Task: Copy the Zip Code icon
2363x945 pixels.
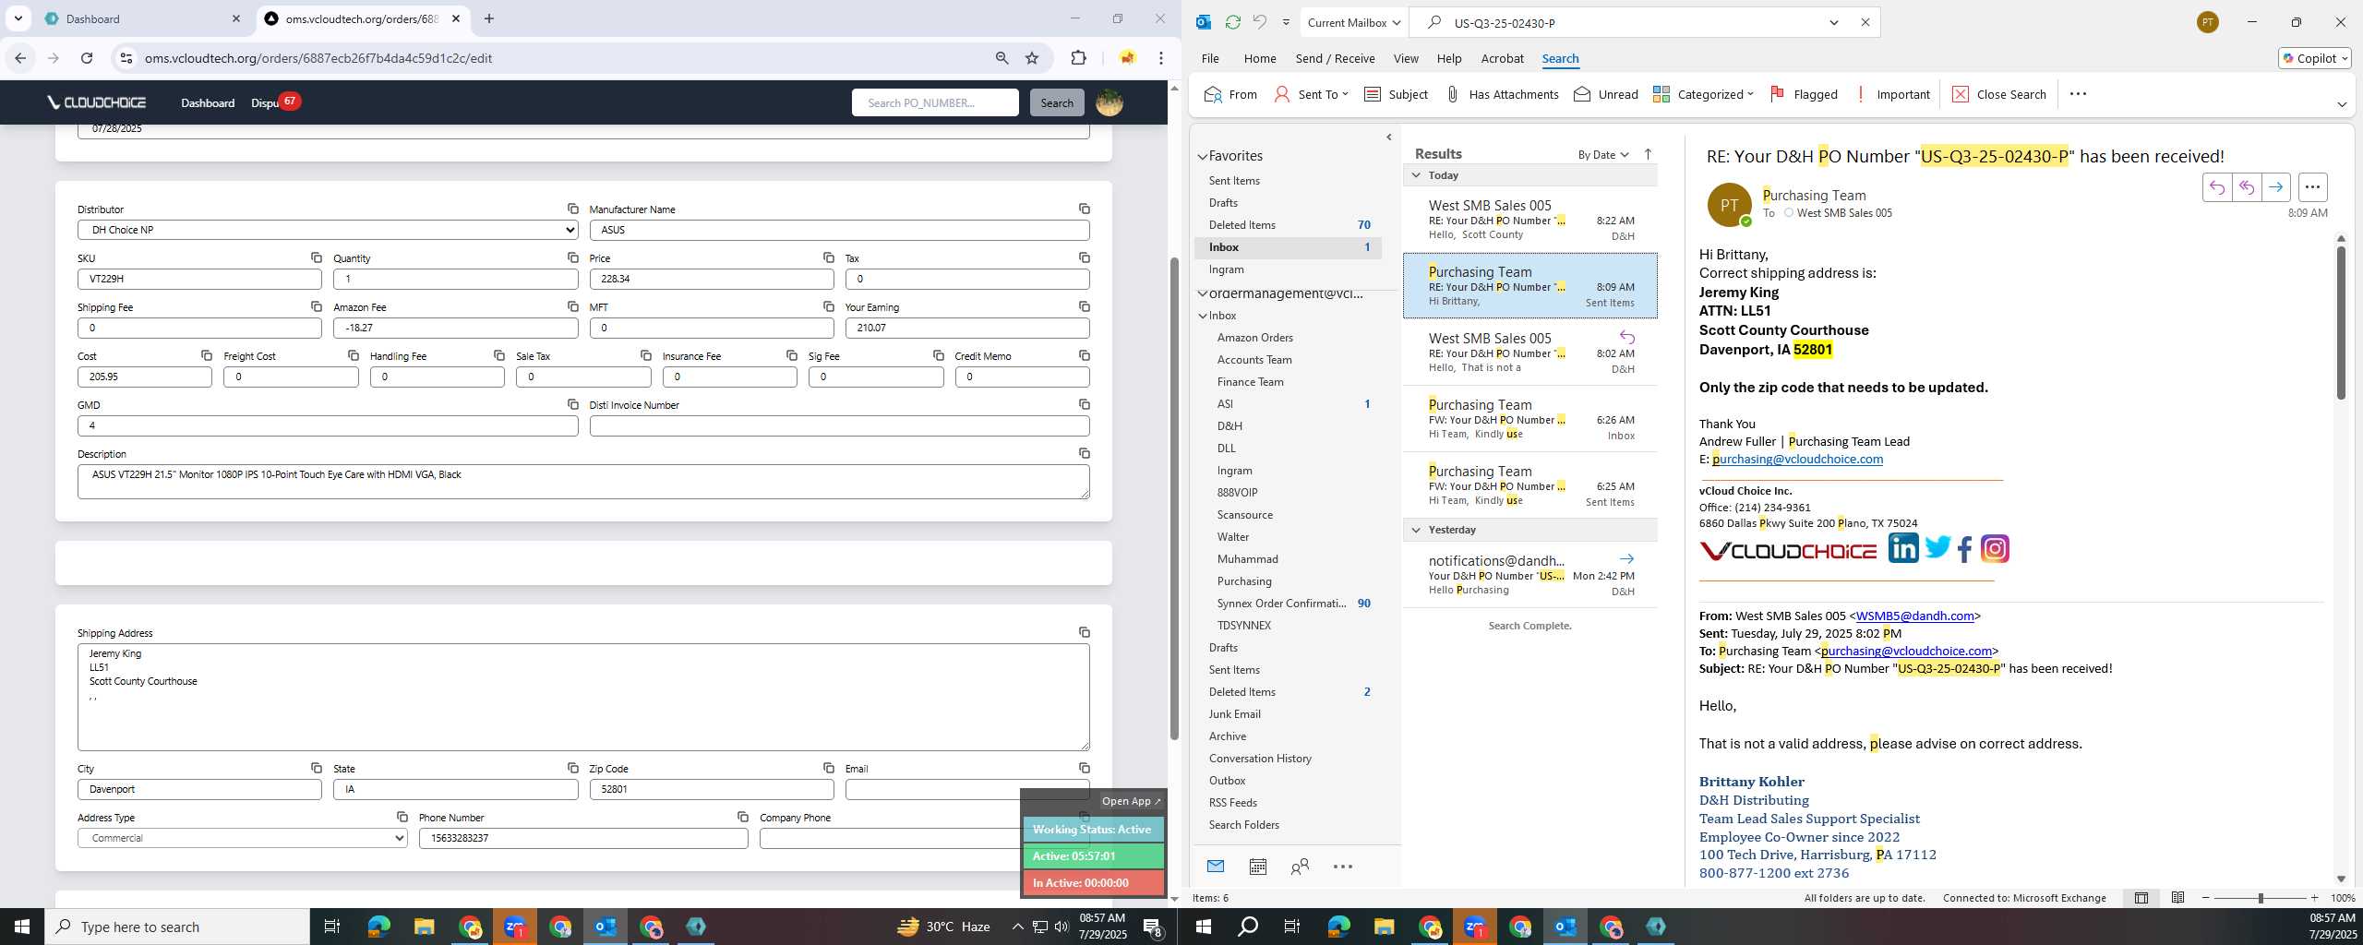Action: pos(829,768)
